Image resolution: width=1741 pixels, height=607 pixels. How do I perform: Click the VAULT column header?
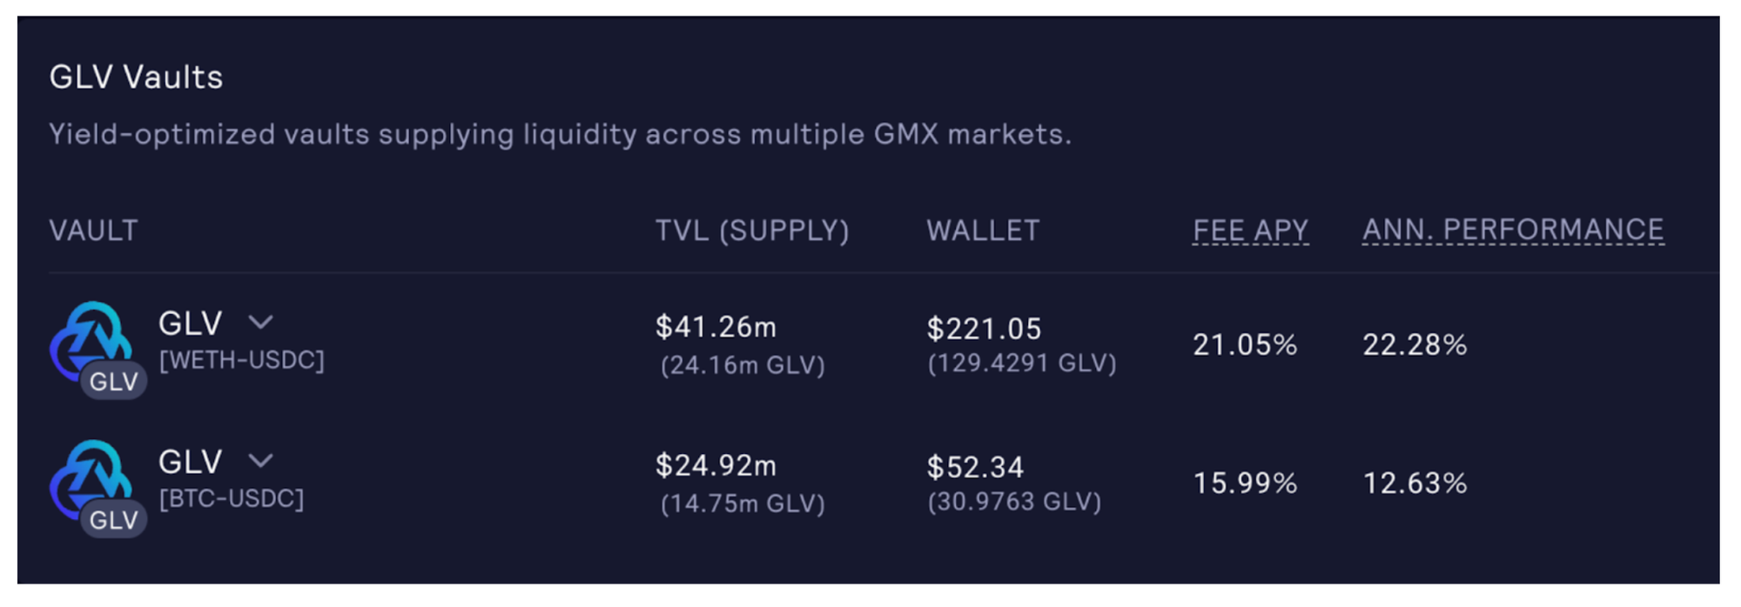[x=93, y=230]
